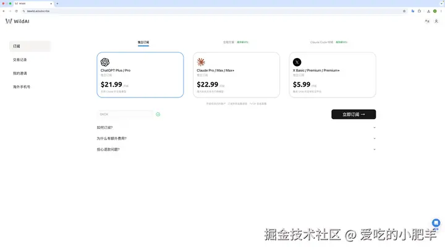Close the WildAI browser tab
The width and height of the screenshot is (445, 250).
click(x=51, y=4)
